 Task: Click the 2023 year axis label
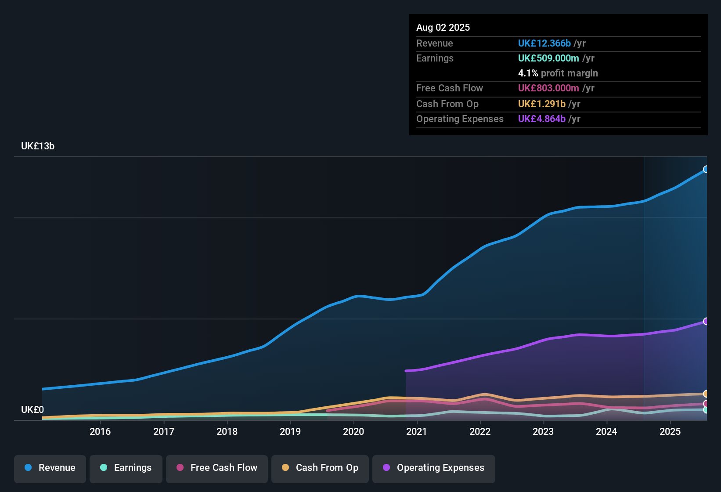tap(543, 432)
